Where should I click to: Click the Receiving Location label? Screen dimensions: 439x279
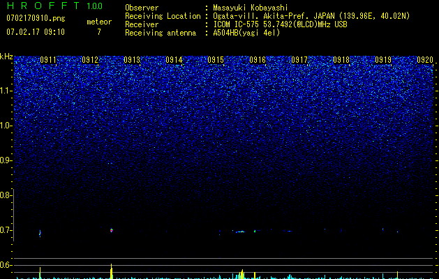(163, 16)
